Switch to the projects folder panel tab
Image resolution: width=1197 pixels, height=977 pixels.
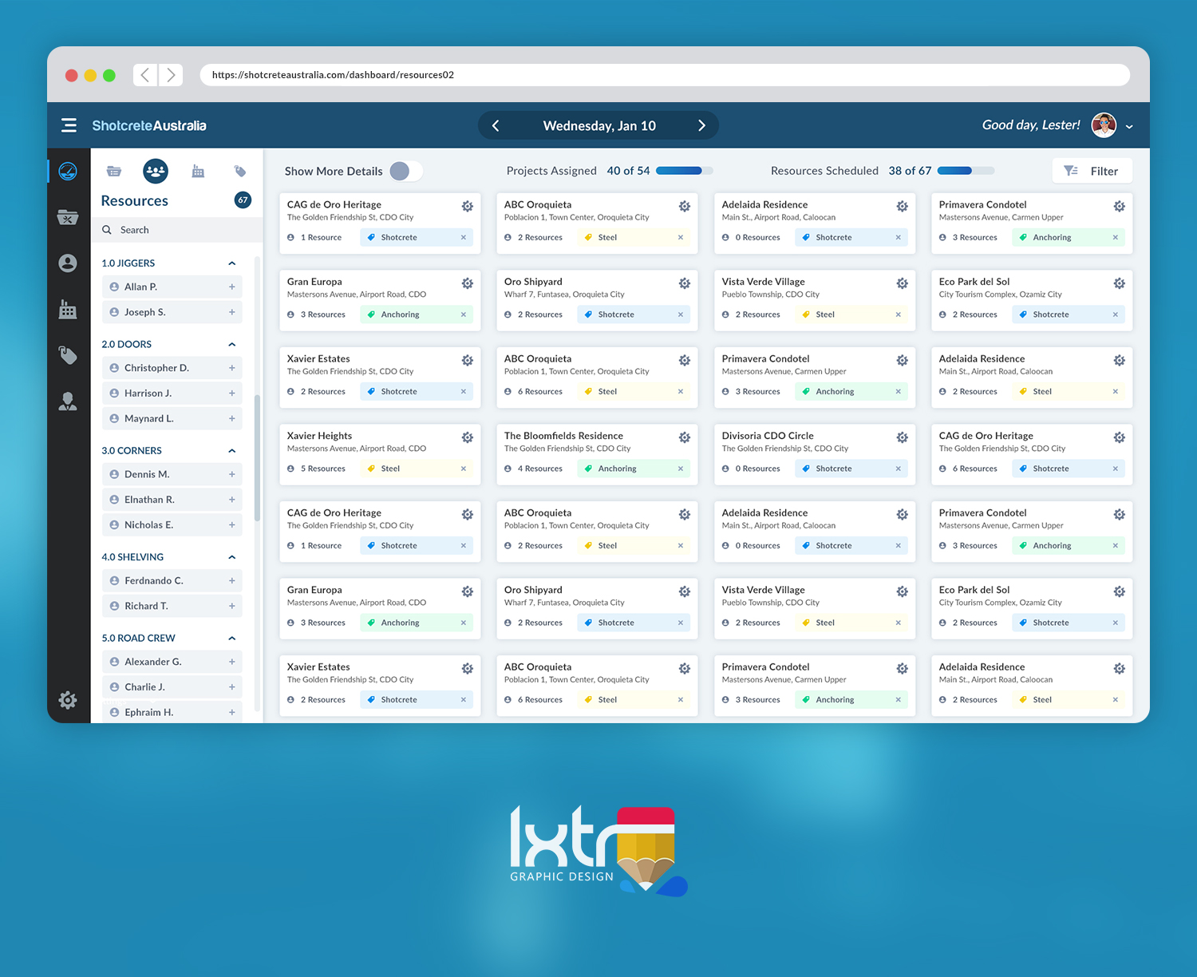[114, 171]
